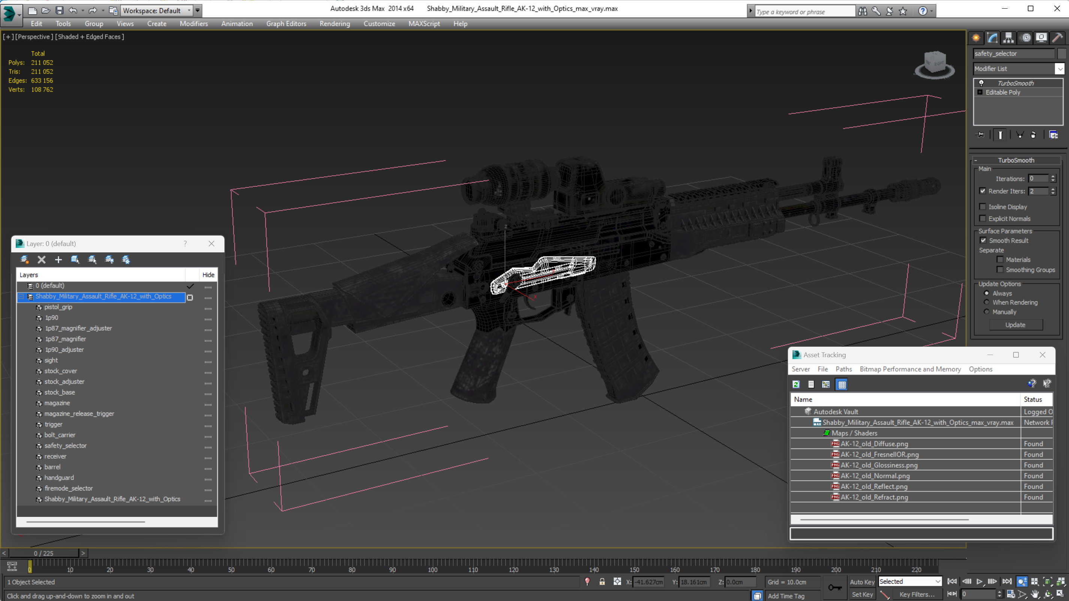Enable Smoothing Groups checkbox

1000,270
